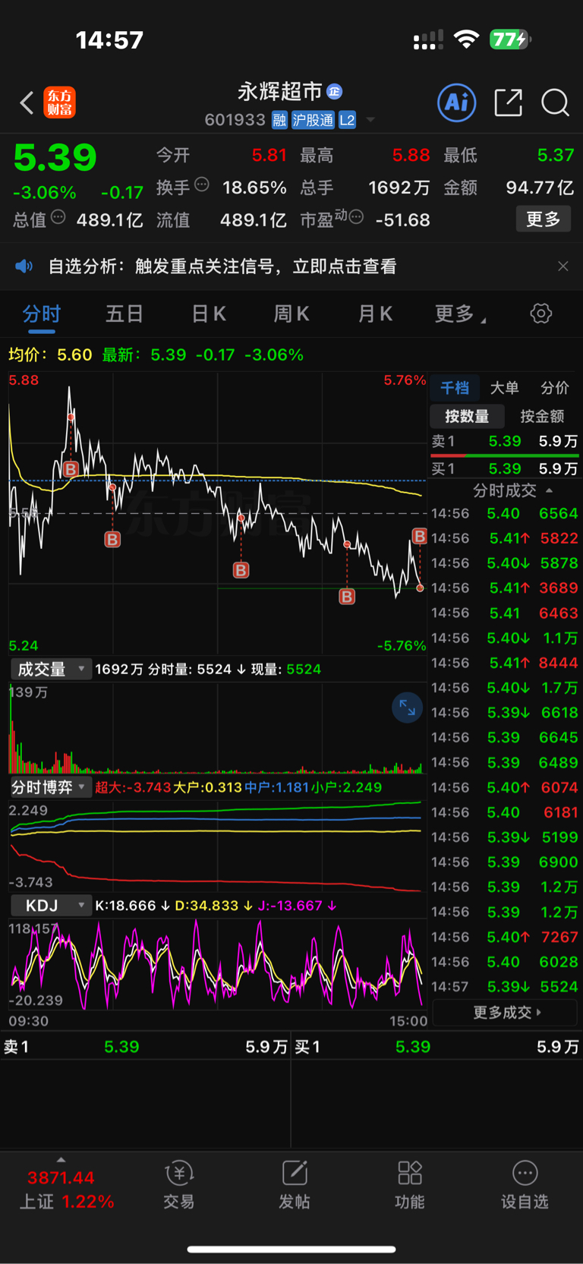Open chart settings gear icon
This screenshot has height=1264, width=583.
[x=540, y=314]
